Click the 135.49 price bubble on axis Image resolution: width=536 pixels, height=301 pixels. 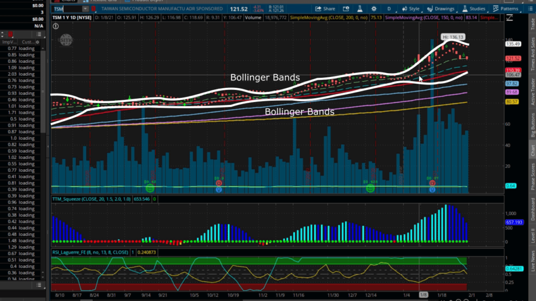(513, 44)
